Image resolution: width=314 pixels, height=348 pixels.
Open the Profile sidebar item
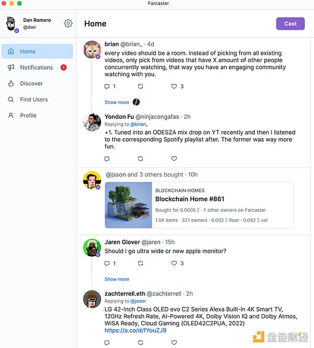click(x=28, y=116)
